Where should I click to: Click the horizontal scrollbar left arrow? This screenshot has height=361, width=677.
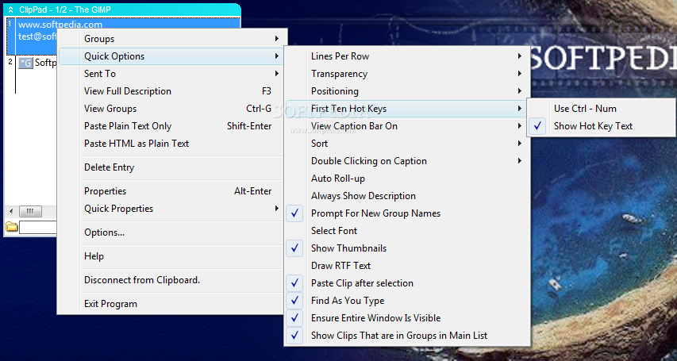(11, 211)
